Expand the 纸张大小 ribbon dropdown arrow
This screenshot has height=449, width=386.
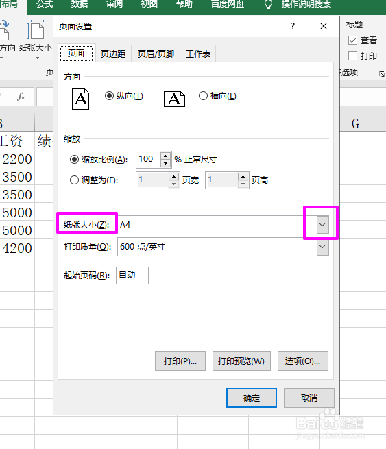tap(37, 58)
